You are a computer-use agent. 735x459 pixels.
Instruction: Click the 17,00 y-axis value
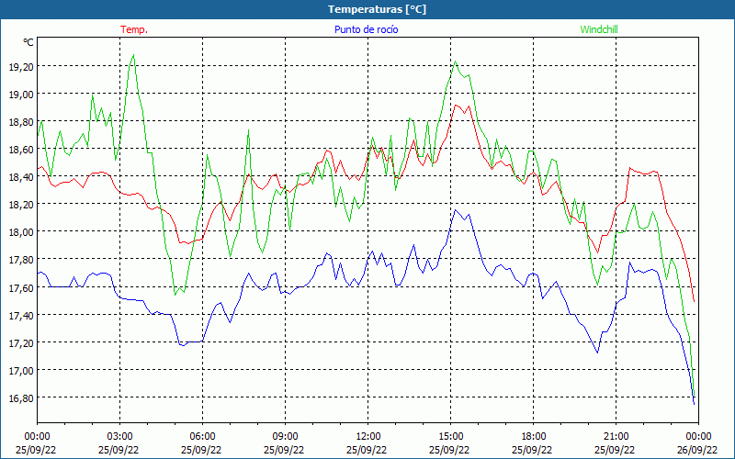pos(20,371)
